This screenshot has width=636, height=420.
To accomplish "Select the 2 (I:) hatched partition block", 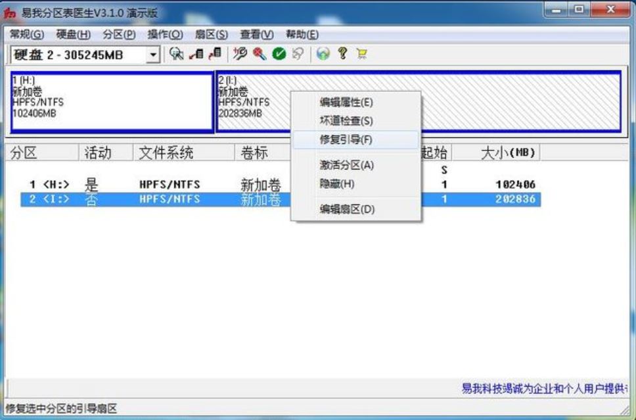I will coord(419,102).
